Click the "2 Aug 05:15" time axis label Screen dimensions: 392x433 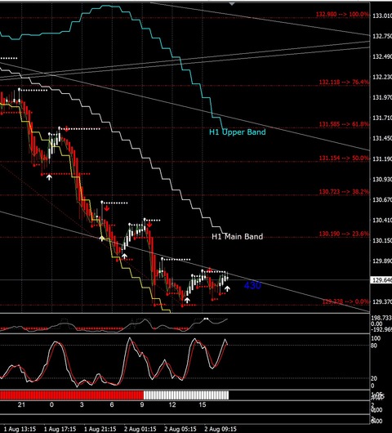(x=180, y=429)
